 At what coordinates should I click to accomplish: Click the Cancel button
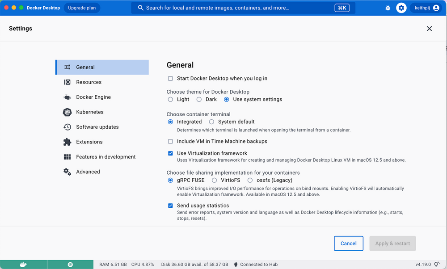pyautogui.click(x=349, y=244)
